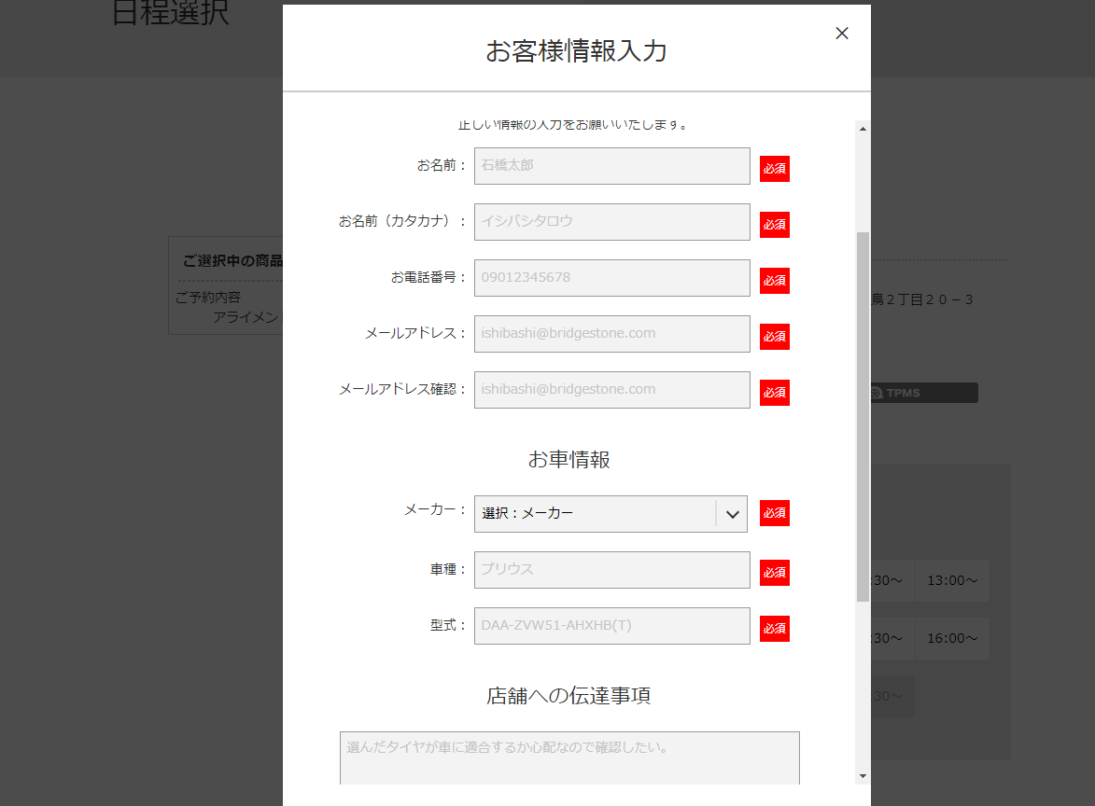Select the メールアドレス input field
The image size is (1095, 806).
[x=611, y=334]
